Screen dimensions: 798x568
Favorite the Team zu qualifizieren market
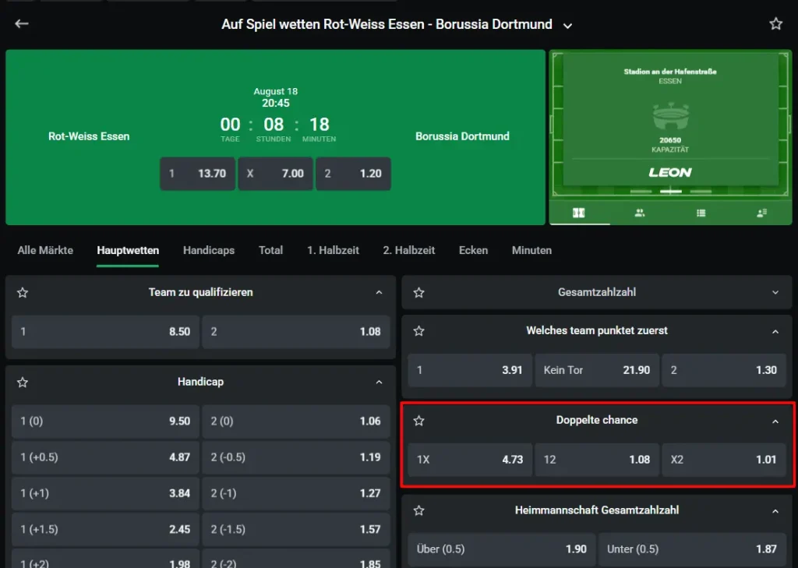pos(23,293)
